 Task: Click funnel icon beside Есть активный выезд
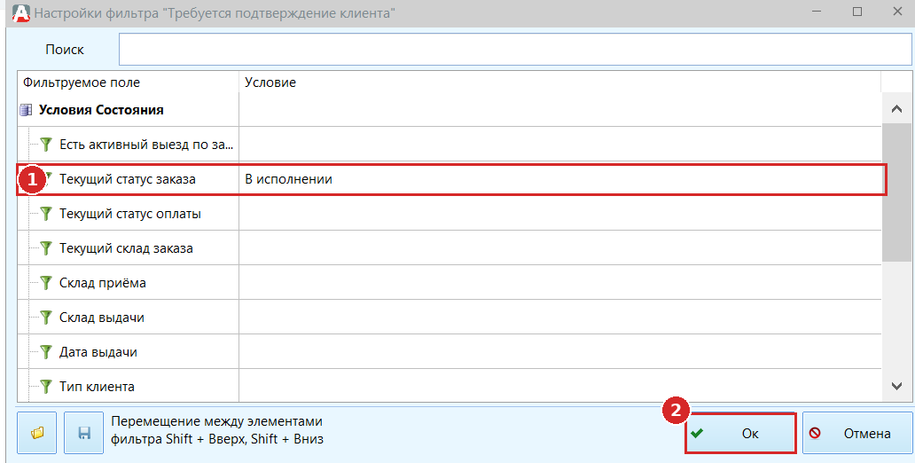[46, 145]
